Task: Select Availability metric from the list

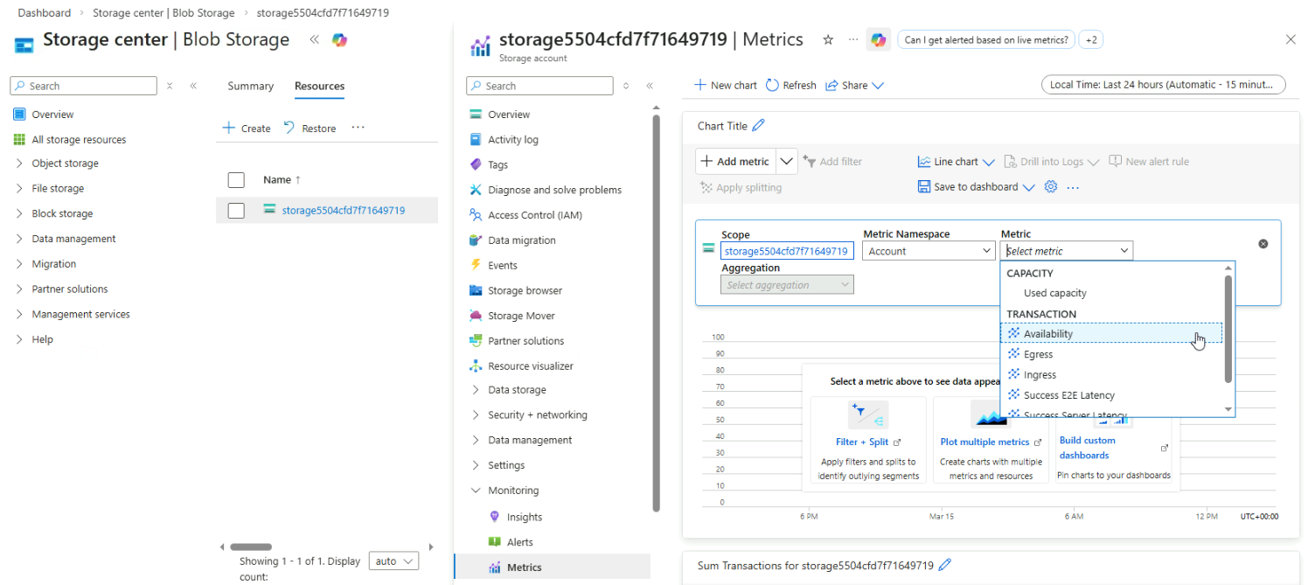Action: pyautogui.click(x=1048, y=334)
